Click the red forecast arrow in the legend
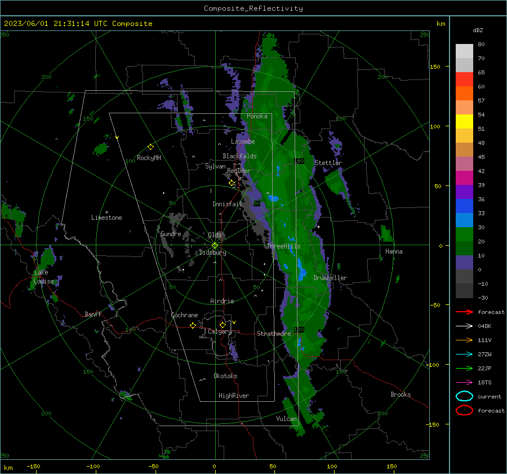The width and height of the screenshot is (507, 474). (x=464, y=312)
